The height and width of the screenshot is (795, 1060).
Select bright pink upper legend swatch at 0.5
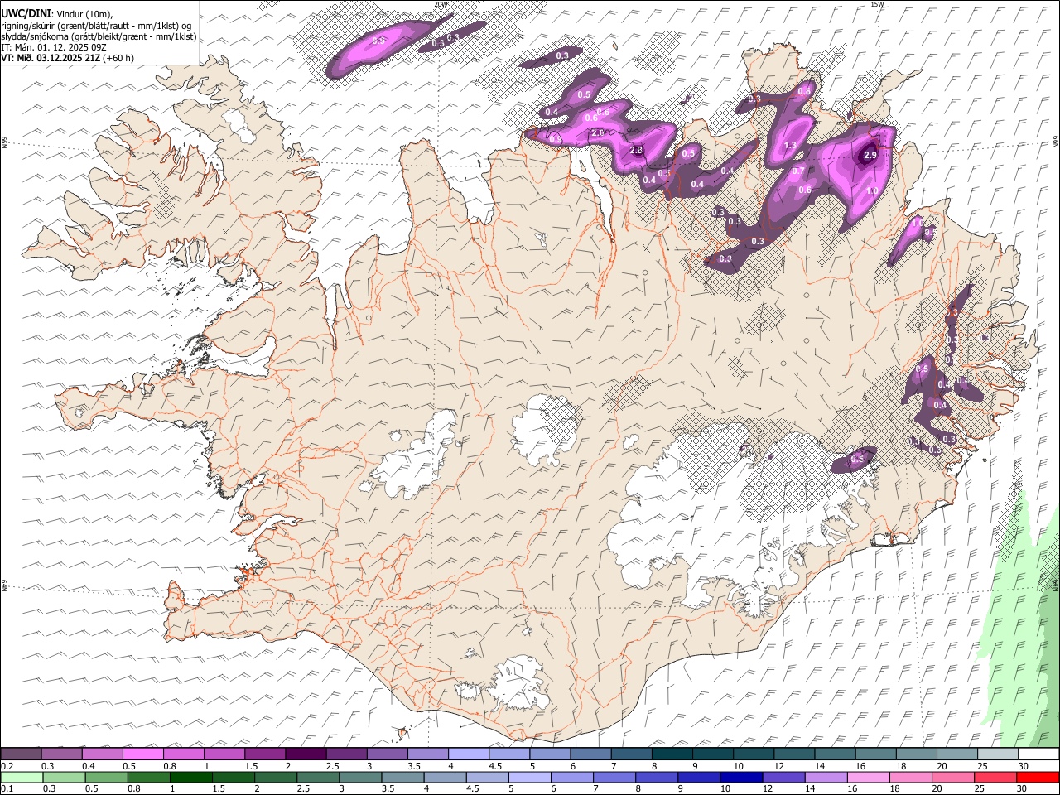coord(142,754)
